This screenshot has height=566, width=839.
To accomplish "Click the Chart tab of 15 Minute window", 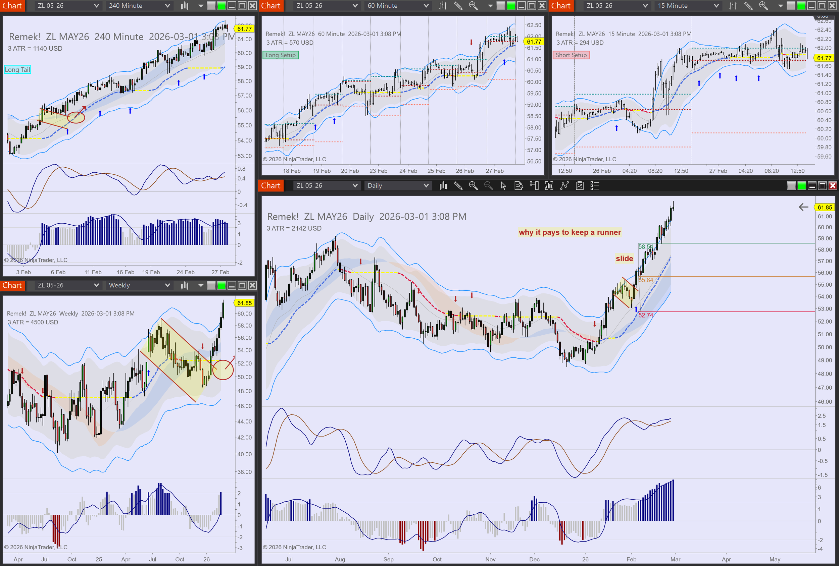I will pos(561,6).
